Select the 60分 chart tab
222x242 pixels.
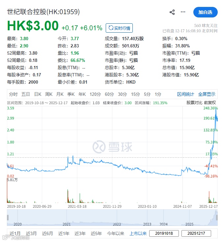[x=109, y=94]
